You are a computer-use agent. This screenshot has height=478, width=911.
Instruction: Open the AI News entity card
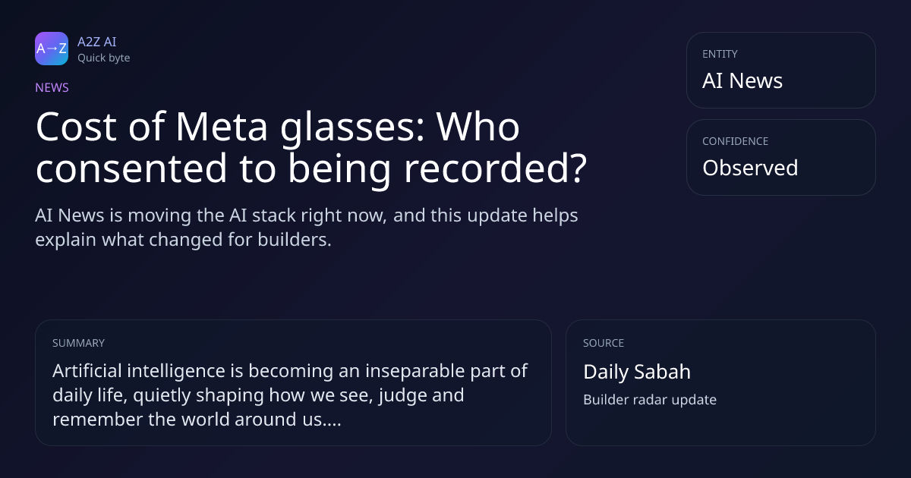pyautogui.click(x=781, y=70)
